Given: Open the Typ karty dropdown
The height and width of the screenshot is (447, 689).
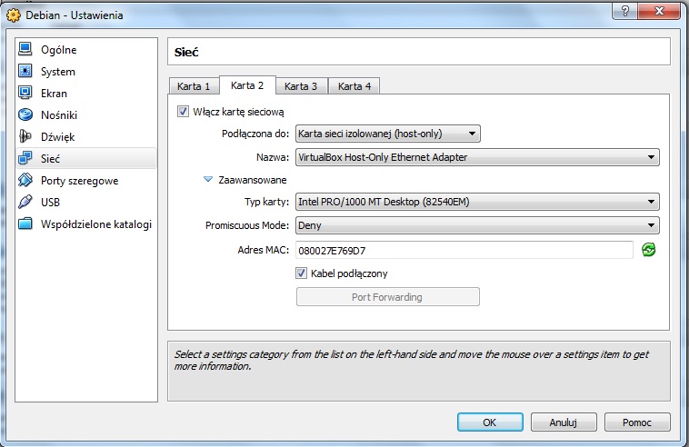Looking at the screenshot, I should (476, 202).
